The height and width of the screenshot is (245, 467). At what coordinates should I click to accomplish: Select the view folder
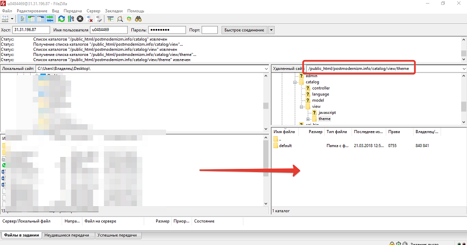[316, 107]
